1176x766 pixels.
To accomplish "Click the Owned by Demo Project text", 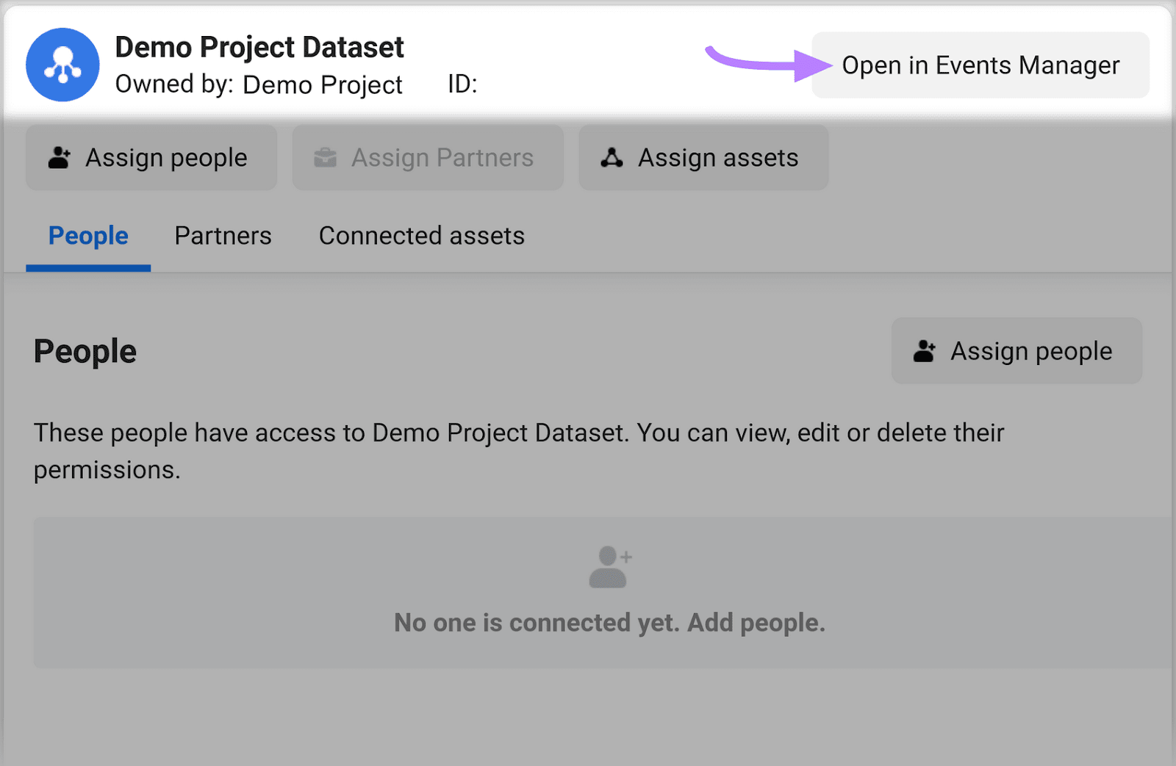I will pyautogui.click(x=259, y=84).
